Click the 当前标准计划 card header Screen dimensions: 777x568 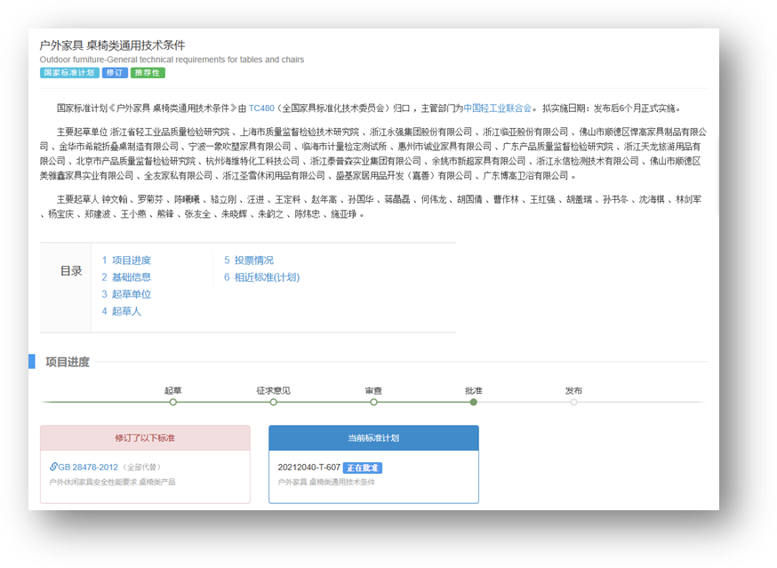(x=373, y=437)
